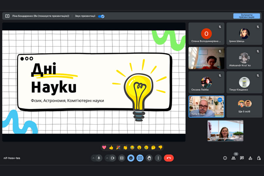Viewport: 264px width, 176px height.
Task: Expand the camera video settings arrow
Action: (107, 158)
